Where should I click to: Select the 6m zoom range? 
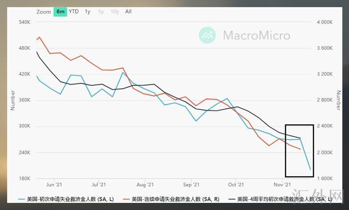coord(60,12)
